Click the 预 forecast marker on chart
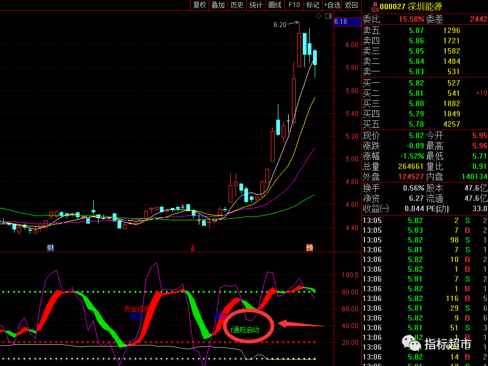The width and height of the screenshot is (488, 366). 309,248
